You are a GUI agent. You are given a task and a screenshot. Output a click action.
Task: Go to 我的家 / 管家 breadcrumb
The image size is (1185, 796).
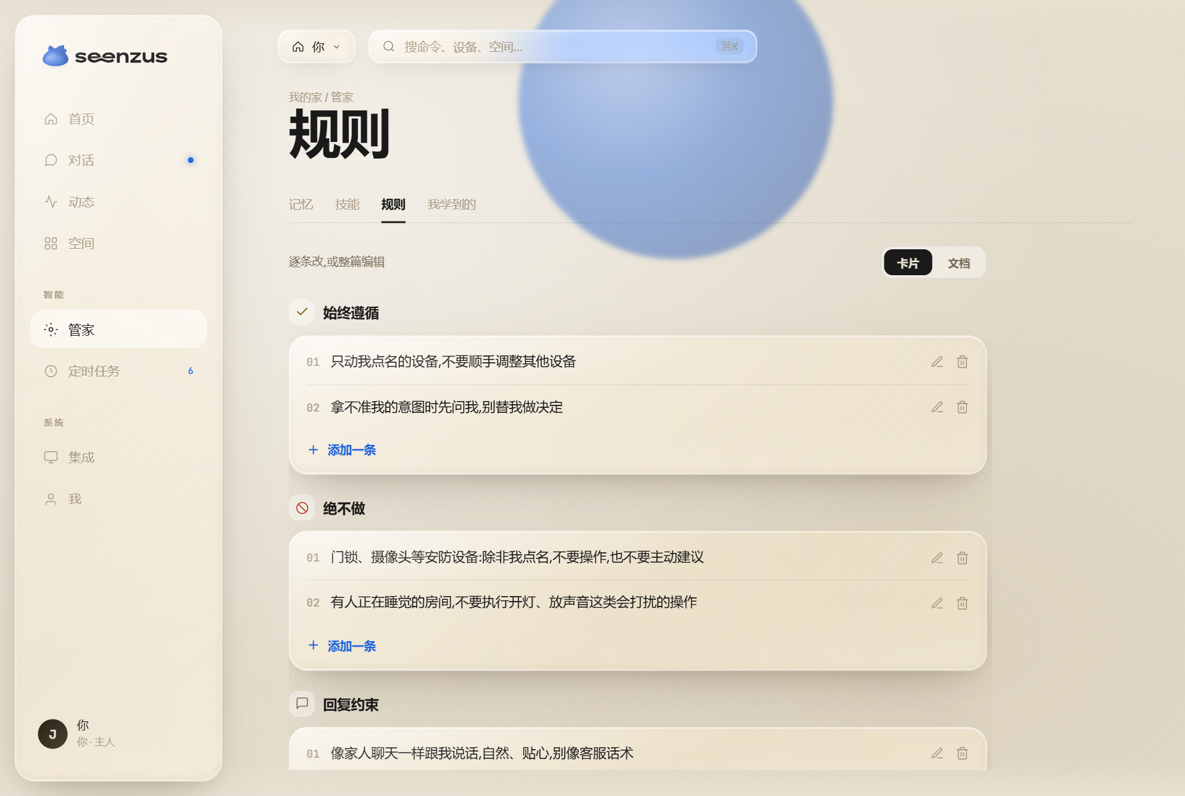(x=320, y=97)
